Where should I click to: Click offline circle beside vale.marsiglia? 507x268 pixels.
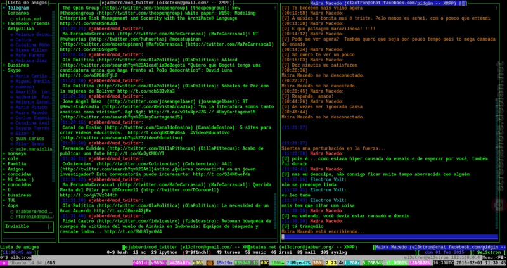(12, 149)
